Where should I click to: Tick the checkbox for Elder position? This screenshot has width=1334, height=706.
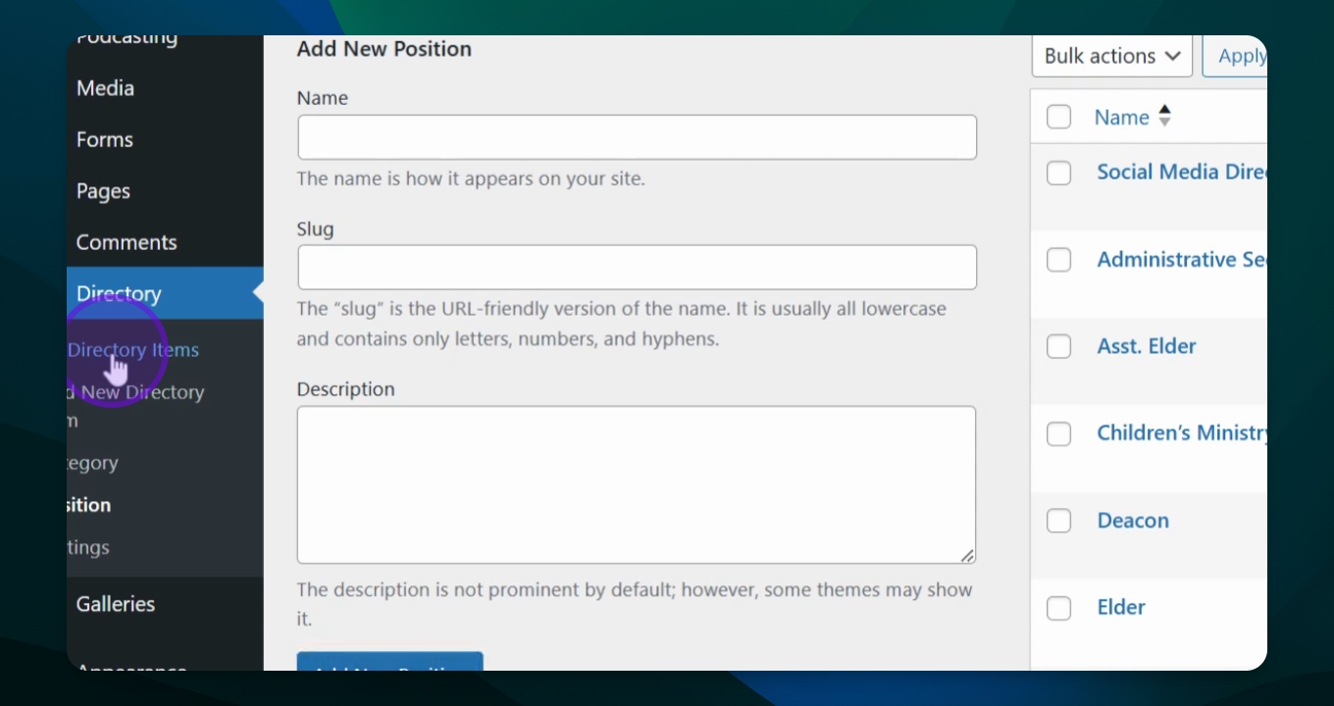pos(1058,608)
